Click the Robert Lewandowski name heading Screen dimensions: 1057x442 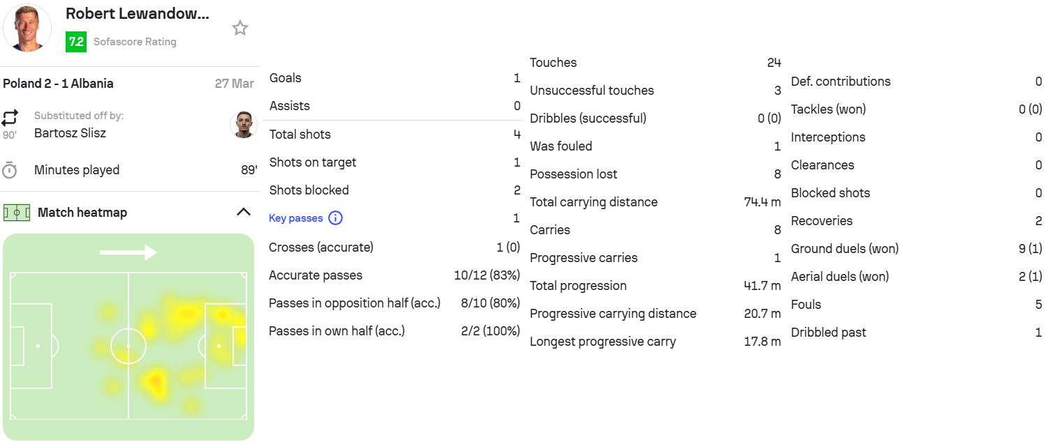click(137, 13)
